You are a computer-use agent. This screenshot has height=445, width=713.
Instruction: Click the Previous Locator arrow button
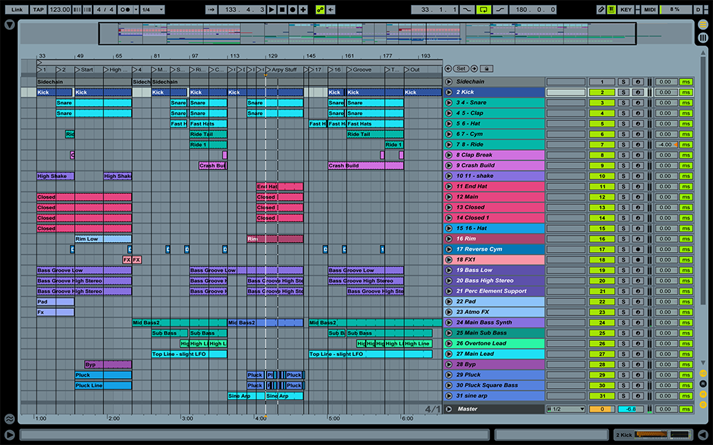448,68
